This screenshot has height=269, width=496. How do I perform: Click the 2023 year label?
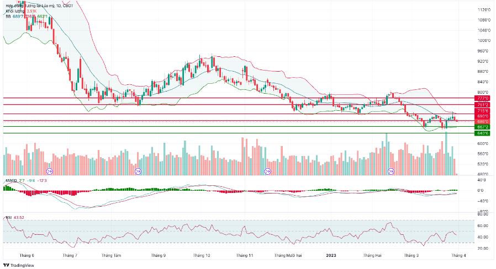point(331,255)
